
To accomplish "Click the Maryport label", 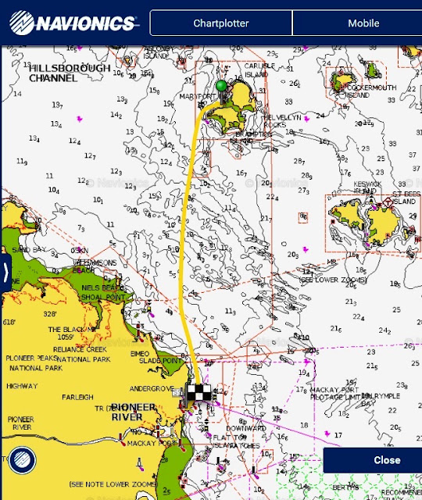I will tap(197, 96).
